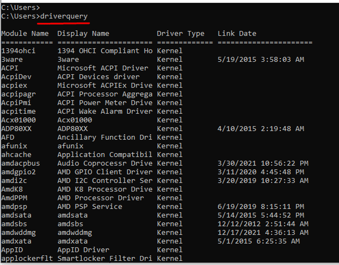Select link date 3/30/2021 10:56:22 PM
Screen dimensions: 339x265
pos(263,163)
